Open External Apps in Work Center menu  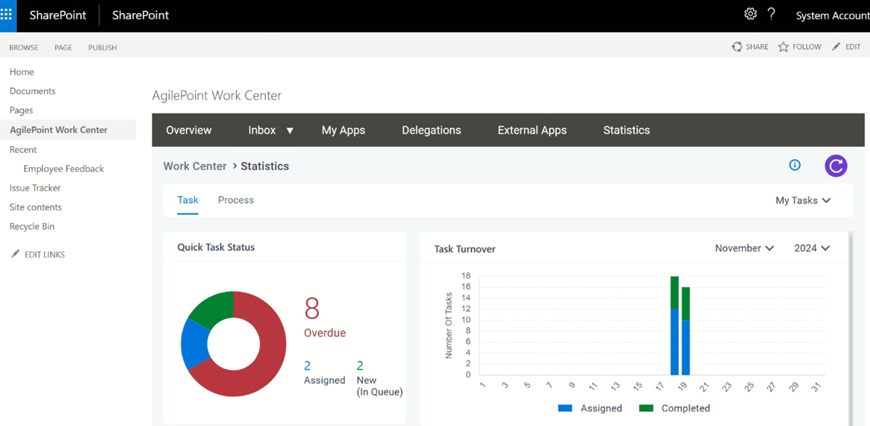[532, 130]
